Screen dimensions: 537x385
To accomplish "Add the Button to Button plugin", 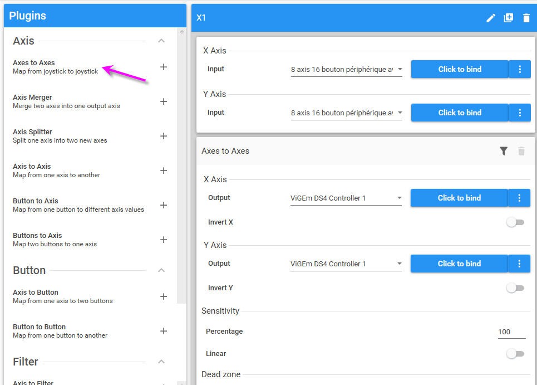I will pos(164,331).
